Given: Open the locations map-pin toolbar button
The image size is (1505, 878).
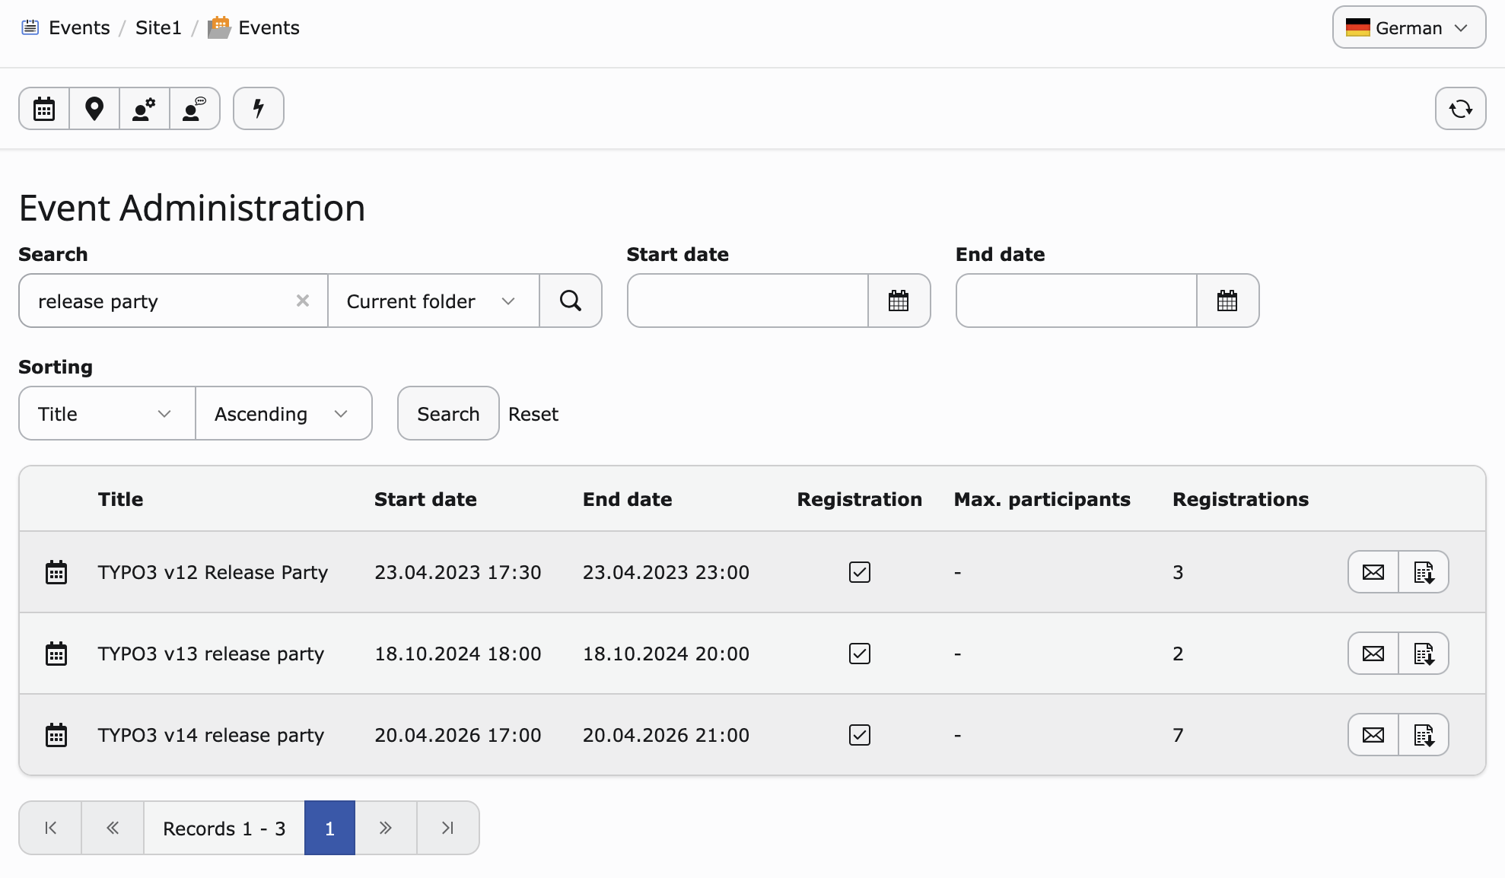Looking at the screenshot, I should 94,109.
